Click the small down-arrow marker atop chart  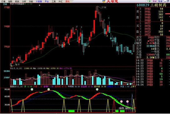coord(40,5)
